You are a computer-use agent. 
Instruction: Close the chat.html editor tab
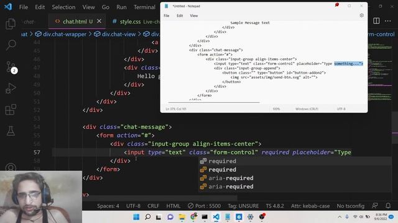[99, 21]
